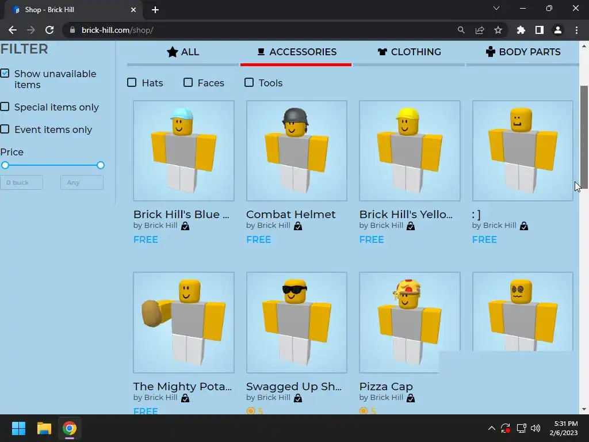Reload the Brick Hill shop page
Viewport: 589px width, 442px height.
coord(49,30)
